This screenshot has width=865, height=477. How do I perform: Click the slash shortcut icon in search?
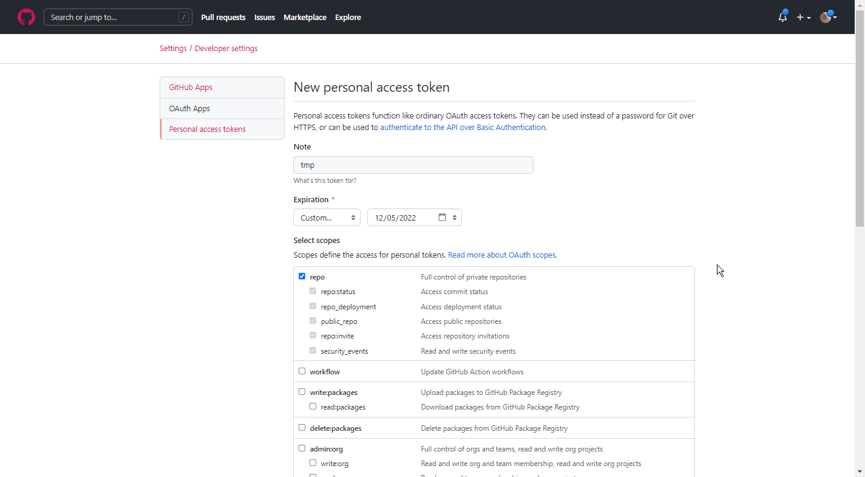183,18
